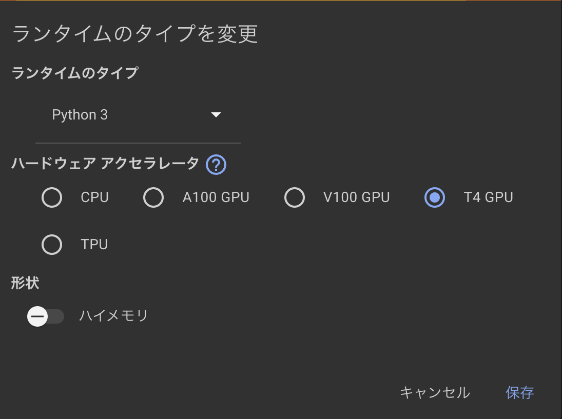This screenshot has height=419, width=562.
Task: Pick the TPU hardware accelerator
Action: tap(52, 245)
